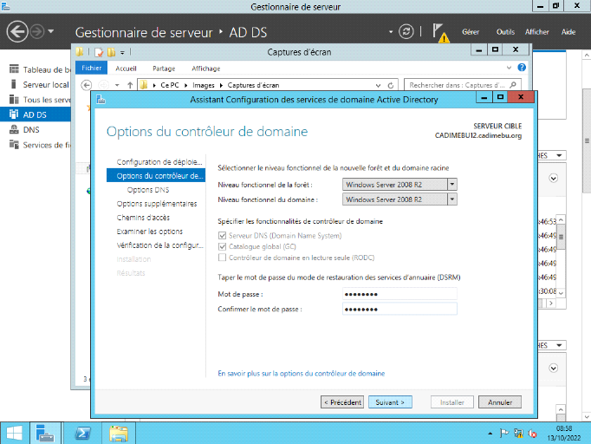Viewport: 591px width, 444px height.
Task: Go to Vérification de la configuration step
Action: 159,245
